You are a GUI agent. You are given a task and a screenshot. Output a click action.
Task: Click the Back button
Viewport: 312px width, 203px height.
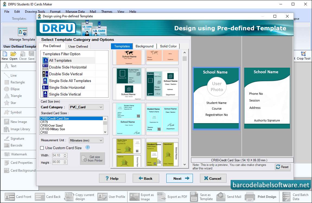click(146, 178)
